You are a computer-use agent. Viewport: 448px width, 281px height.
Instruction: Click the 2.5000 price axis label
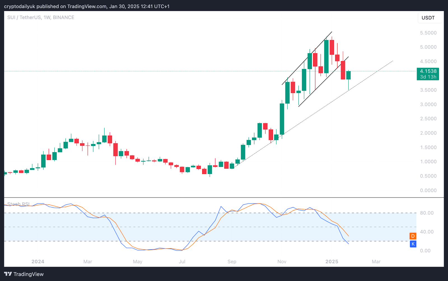tap(428, 119)
